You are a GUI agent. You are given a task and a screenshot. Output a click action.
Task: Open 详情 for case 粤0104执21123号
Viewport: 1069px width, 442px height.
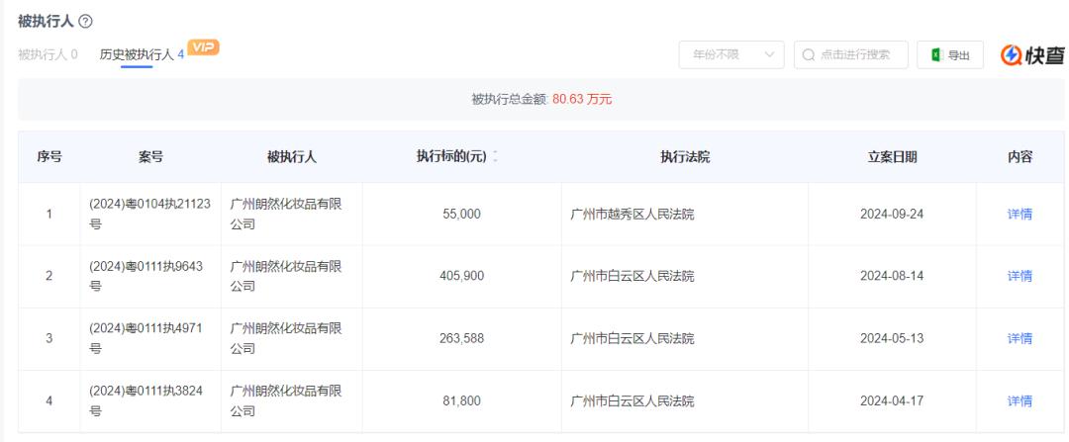(1019, 215)
